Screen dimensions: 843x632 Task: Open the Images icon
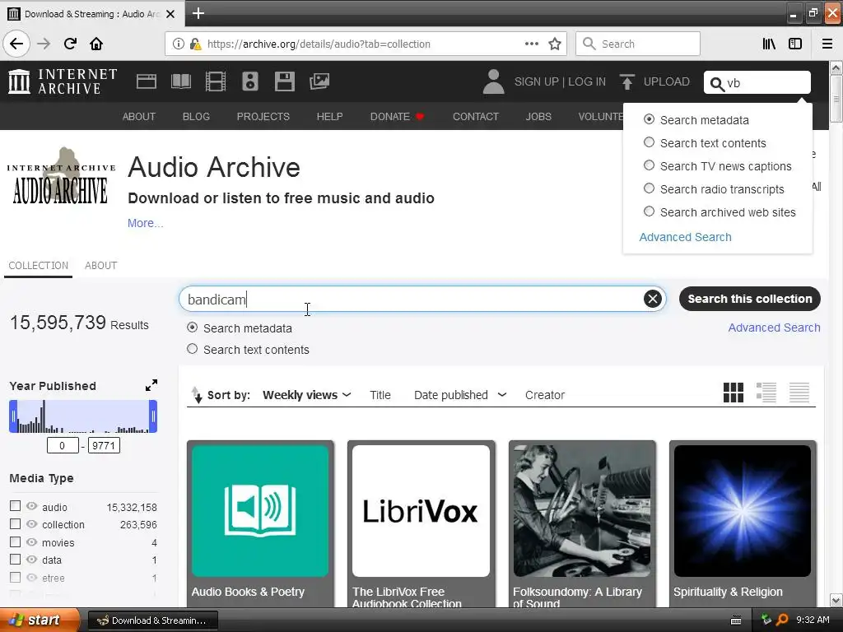click(x=319, y=81)
